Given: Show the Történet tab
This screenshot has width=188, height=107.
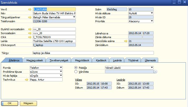Looking at the screenshot, I should 133,60.
